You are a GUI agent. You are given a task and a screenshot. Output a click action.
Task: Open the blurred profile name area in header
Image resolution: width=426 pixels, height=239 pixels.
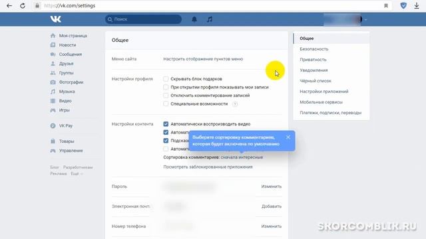click(342, 19)
